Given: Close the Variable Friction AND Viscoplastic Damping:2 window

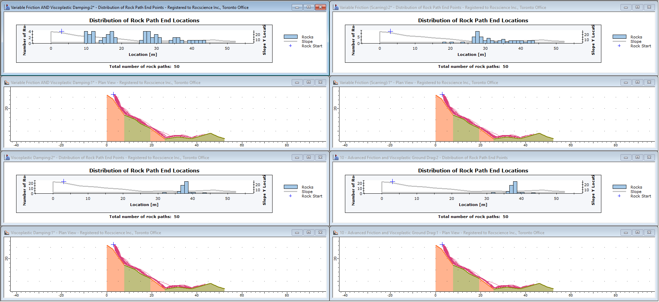Looking at the screenshot, I should pyautogui.click(x=320, y=7).
